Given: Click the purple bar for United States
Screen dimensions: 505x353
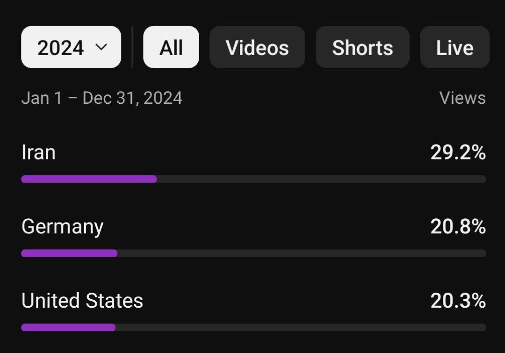Looking at the screenshot, I should pyautogui.click(x=68, y=327).
